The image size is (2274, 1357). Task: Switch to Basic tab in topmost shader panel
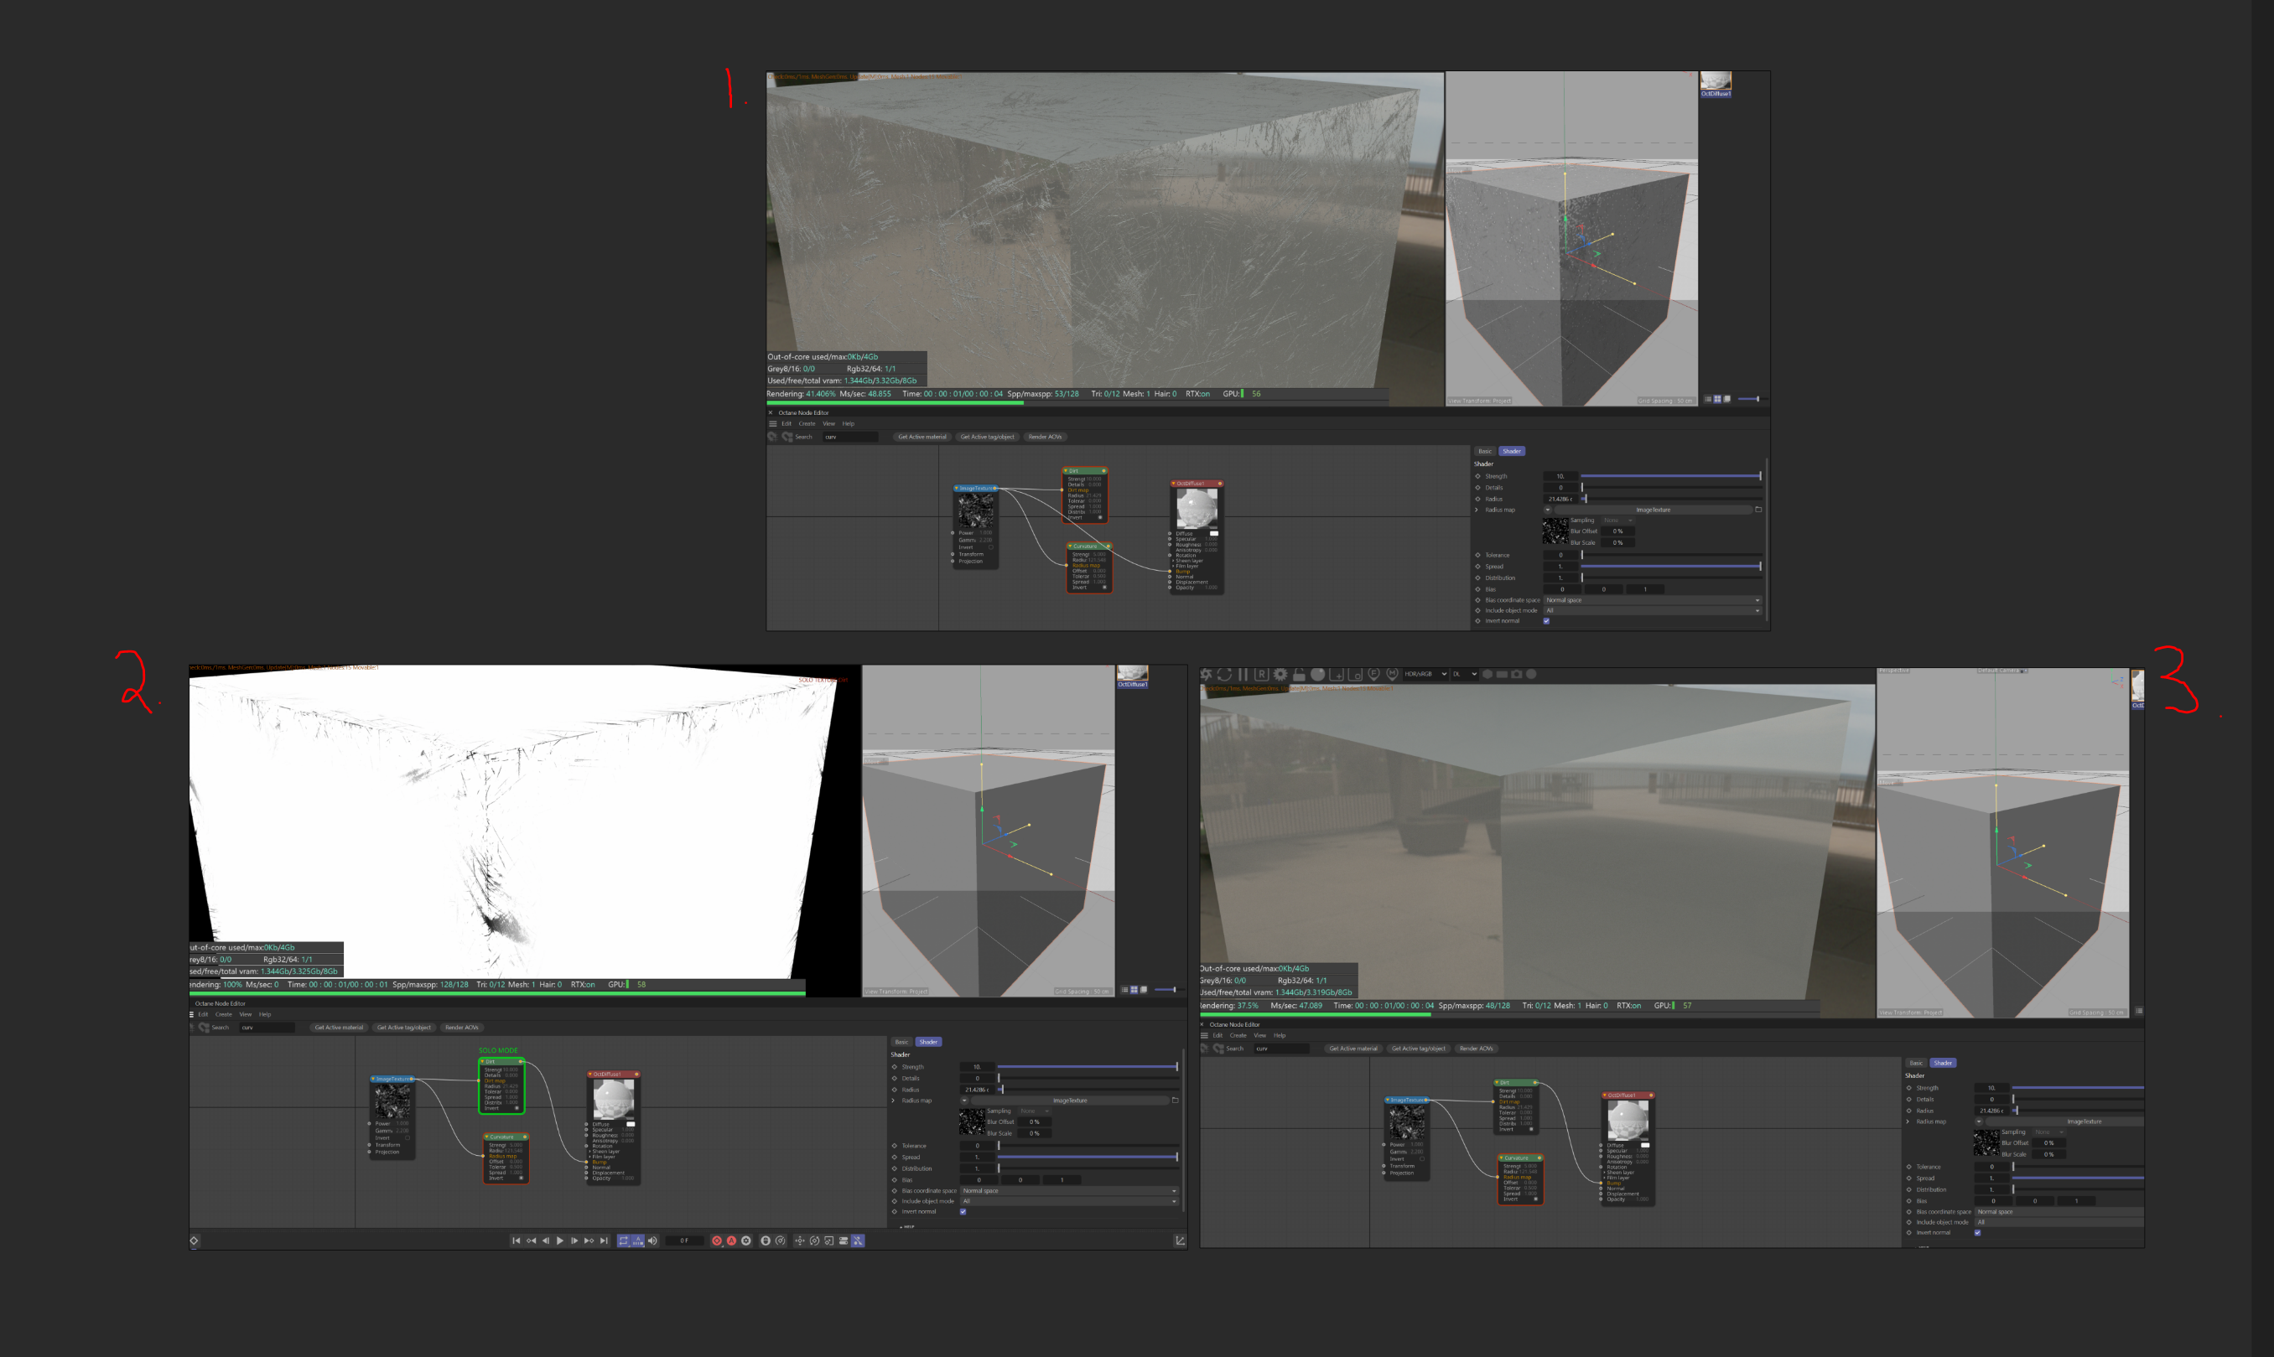pyautogui.click(x=1485, y=451)
